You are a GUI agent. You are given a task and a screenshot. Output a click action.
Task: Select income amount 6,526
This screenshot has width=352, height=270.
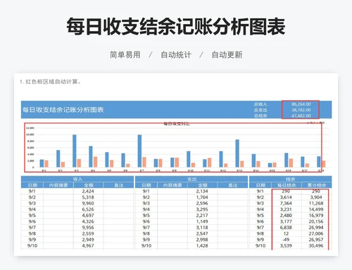click(x=88, y=209)
